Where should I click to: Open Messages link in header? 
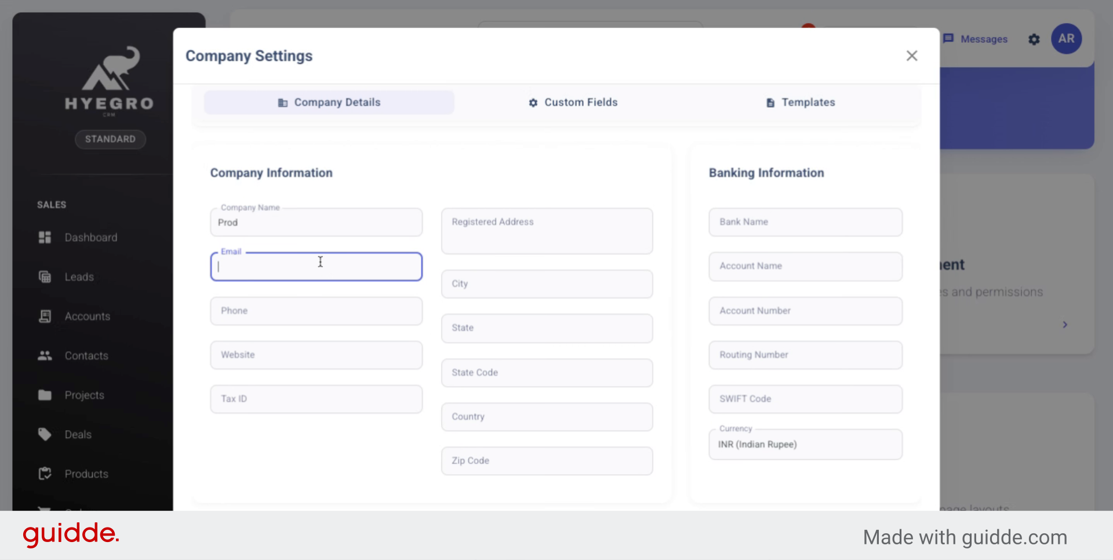pyautogui.click(x=976, y=39)
